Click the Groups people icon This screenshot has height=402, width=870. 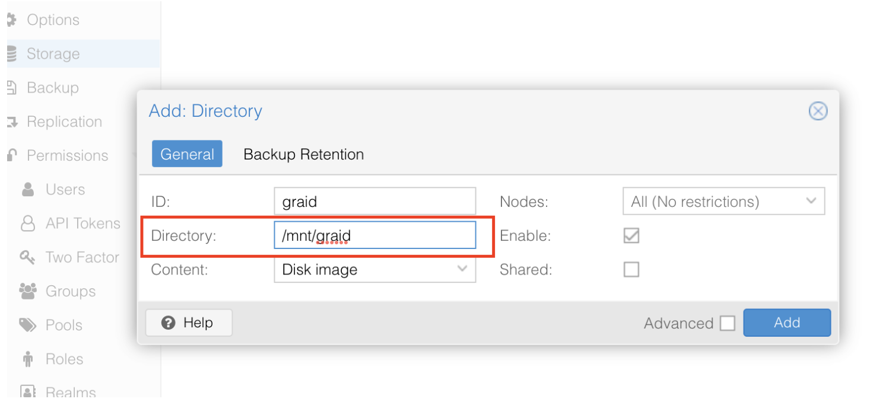point(28,291)
